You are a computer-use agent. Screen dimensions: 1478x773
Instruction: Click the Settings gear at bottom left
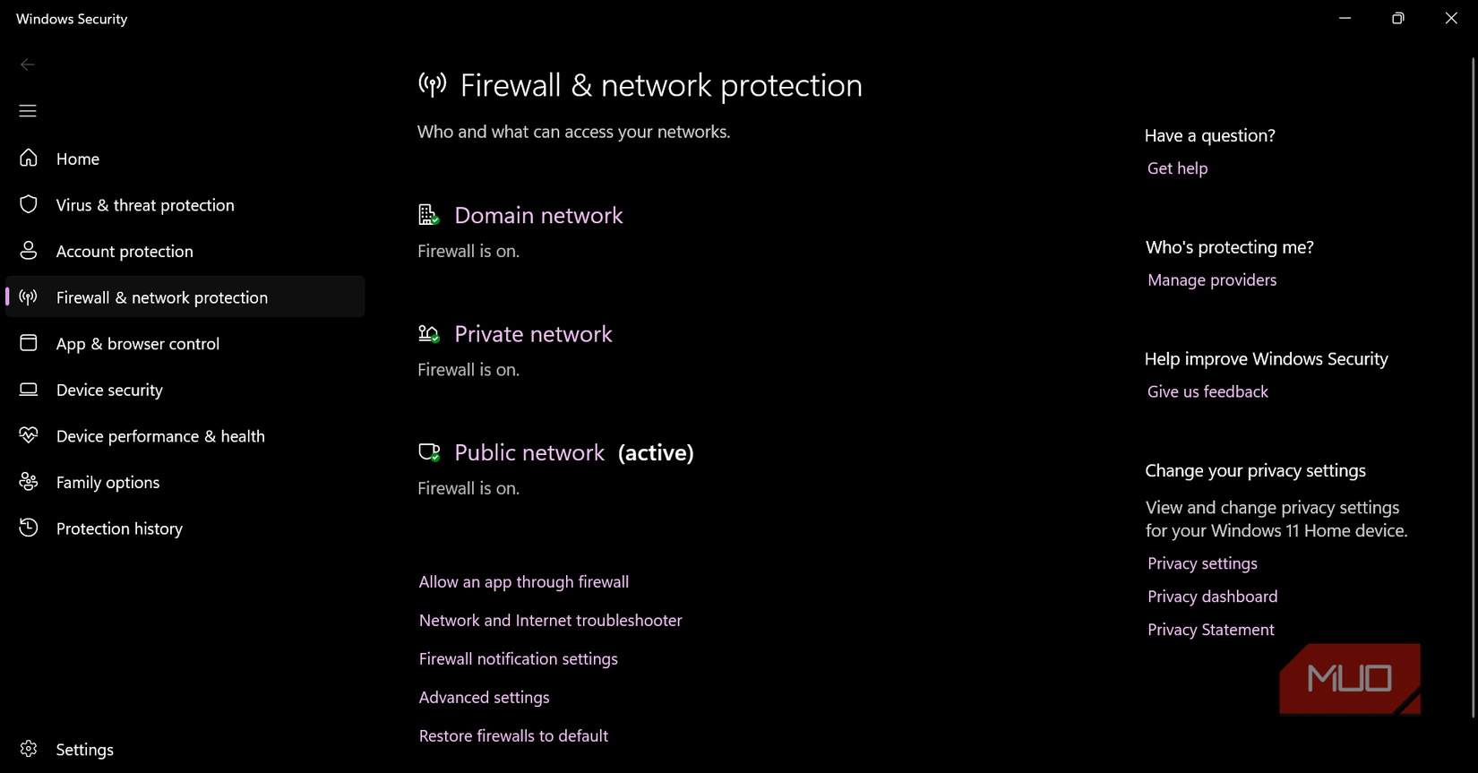tap(28, 749)
